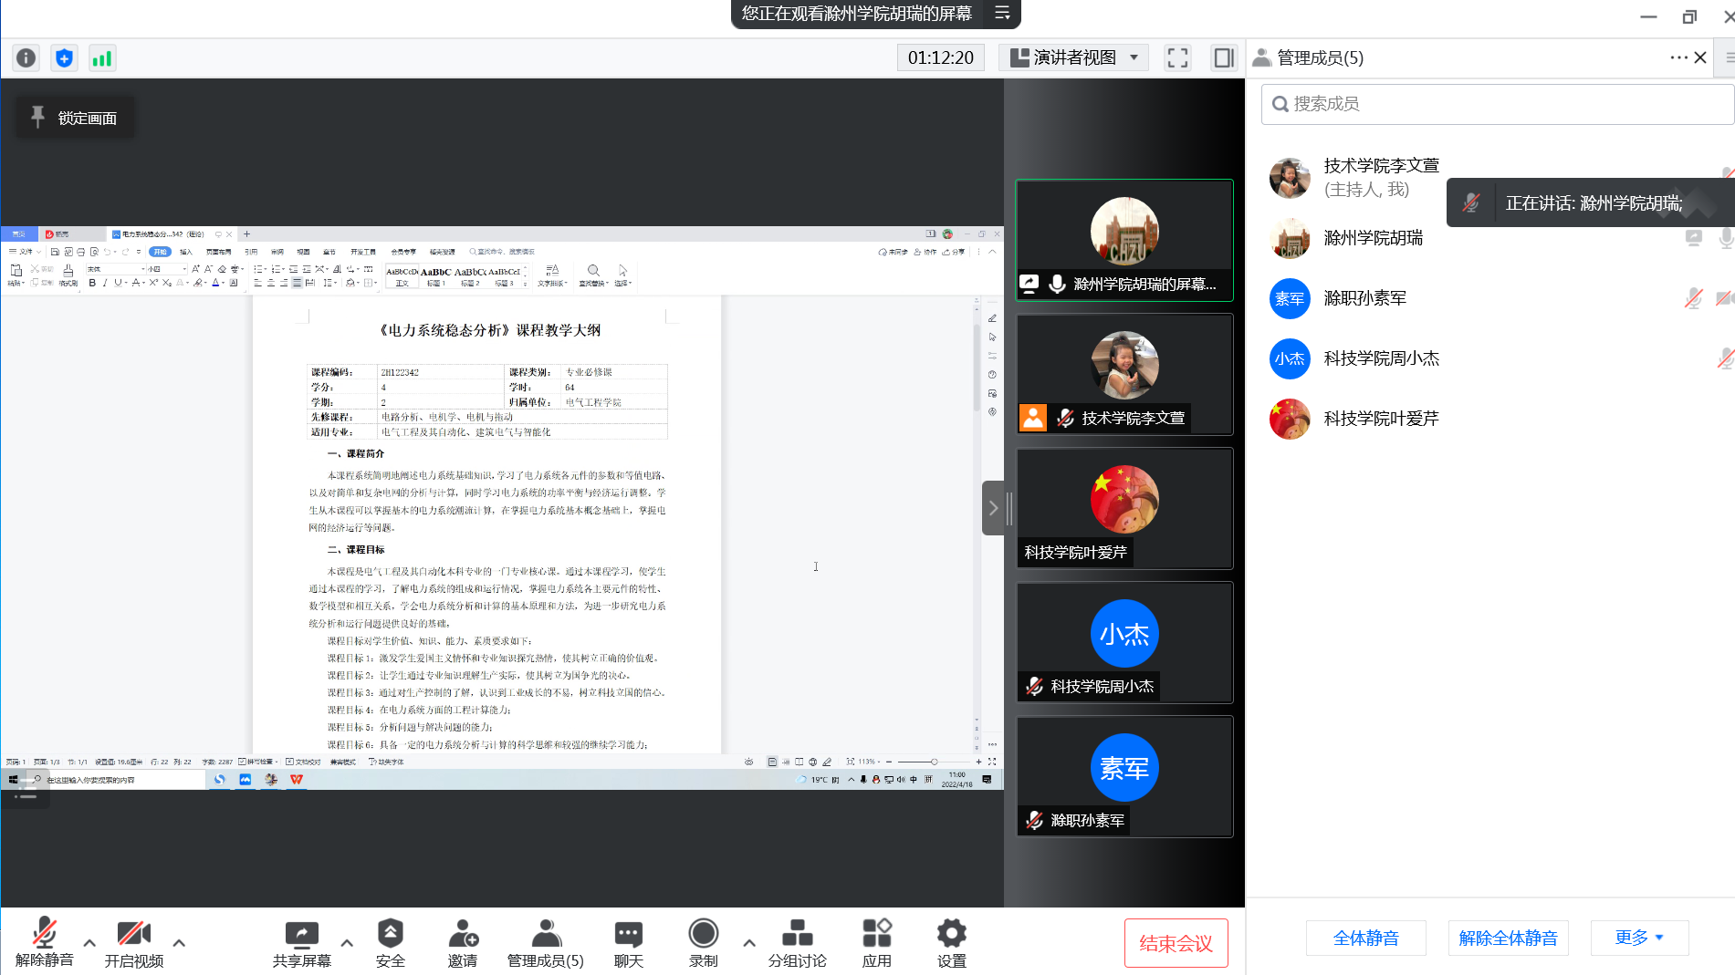Image resolution: width=1735 pixels, height=975 pixels.
Task: Open the blue security shield icon
Action: tap(64, 58)
